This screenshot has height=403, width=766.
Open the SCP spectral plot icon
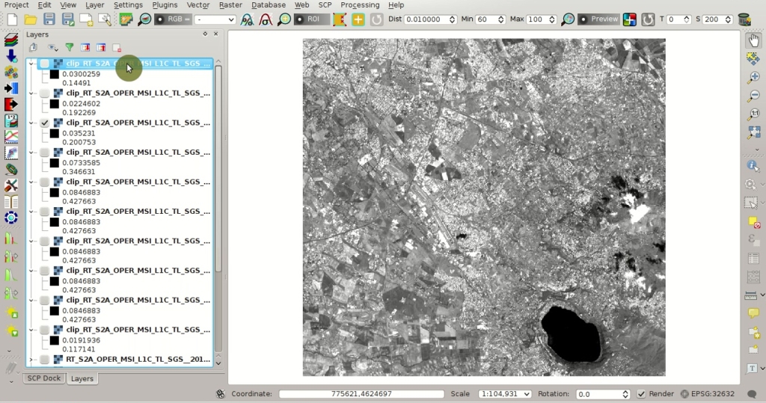coord(11,138)
